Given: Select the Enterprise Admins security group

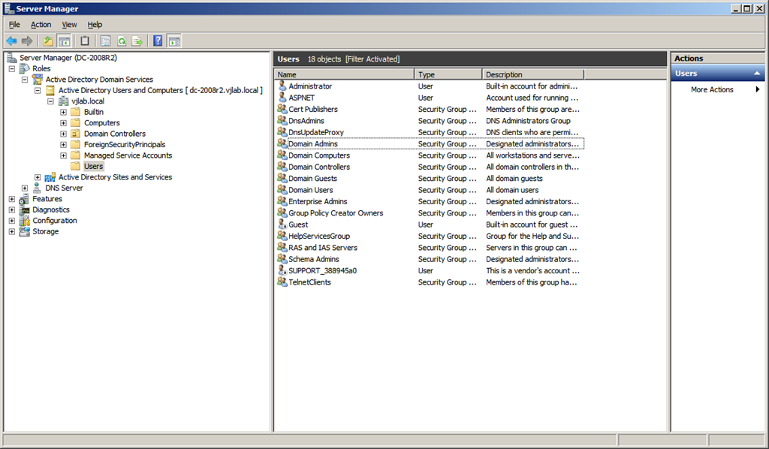Looking at the screenshot, I should pos(318,201).
